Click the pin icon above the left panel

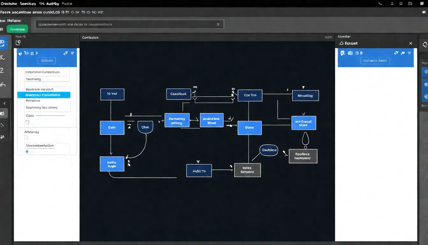click(x=18, y=42)
